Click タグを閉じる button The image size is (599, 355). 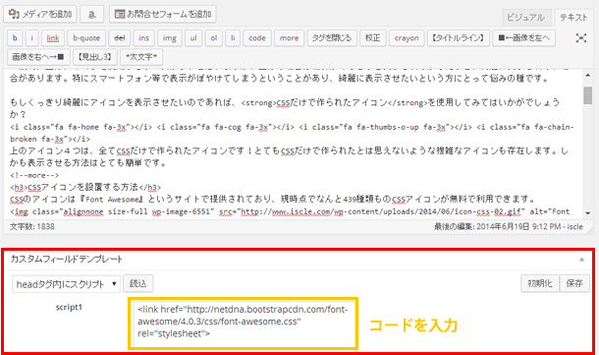click(x=332, y=38)
